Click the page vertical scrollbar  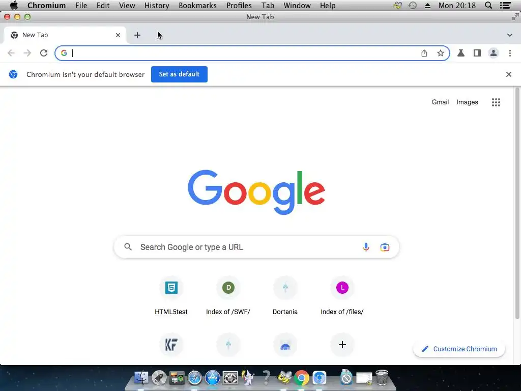point(517,203)
